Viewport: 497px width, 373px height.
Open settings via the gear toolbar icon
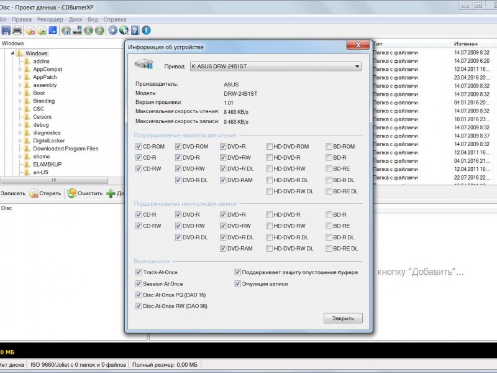[x=112, y=30]
